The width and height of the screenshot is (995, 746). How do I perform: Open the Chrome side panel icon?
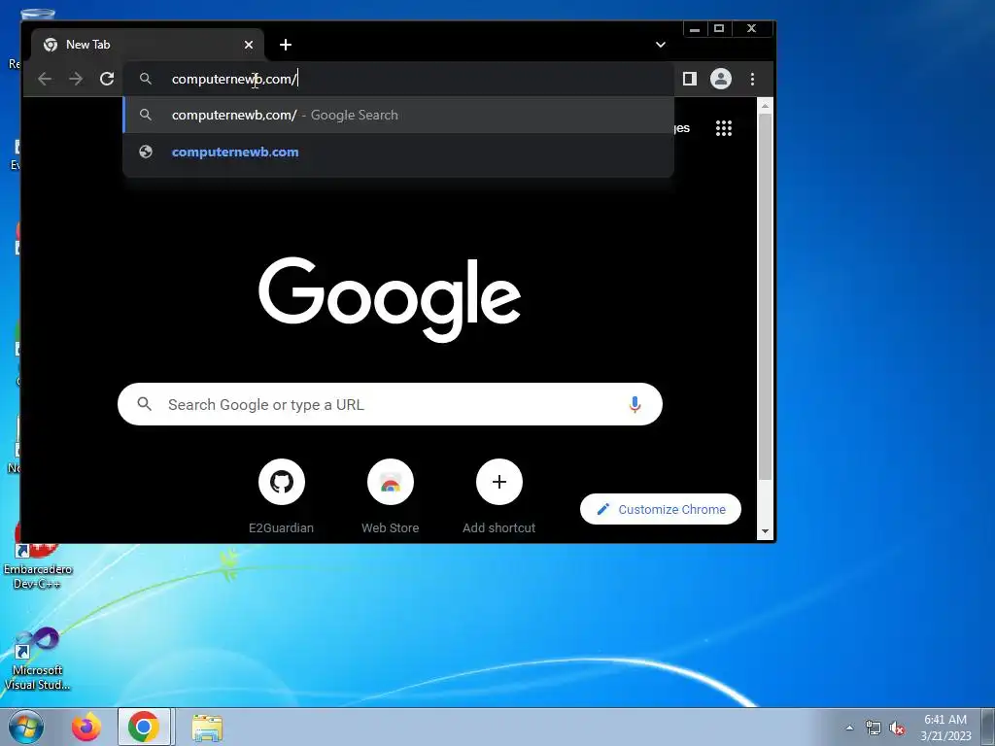tap(689, 79)
